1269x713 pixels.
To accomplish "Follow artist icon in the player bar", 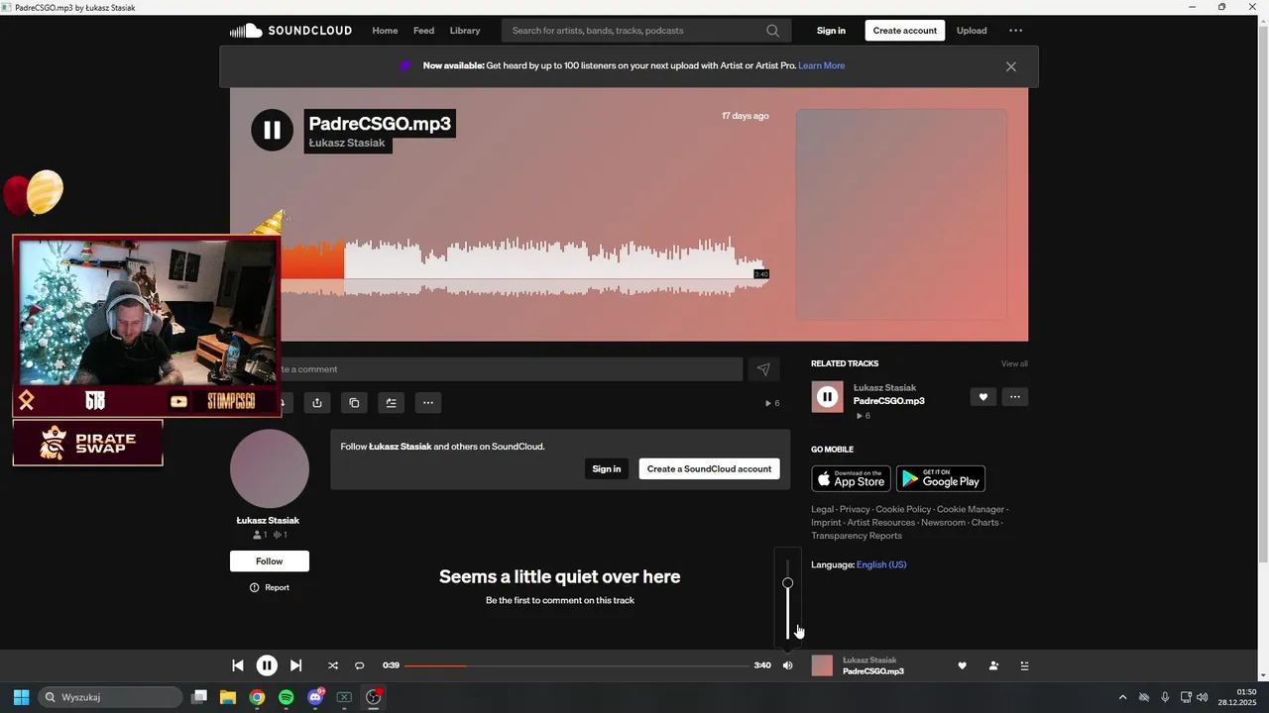I will click(993, 665).
